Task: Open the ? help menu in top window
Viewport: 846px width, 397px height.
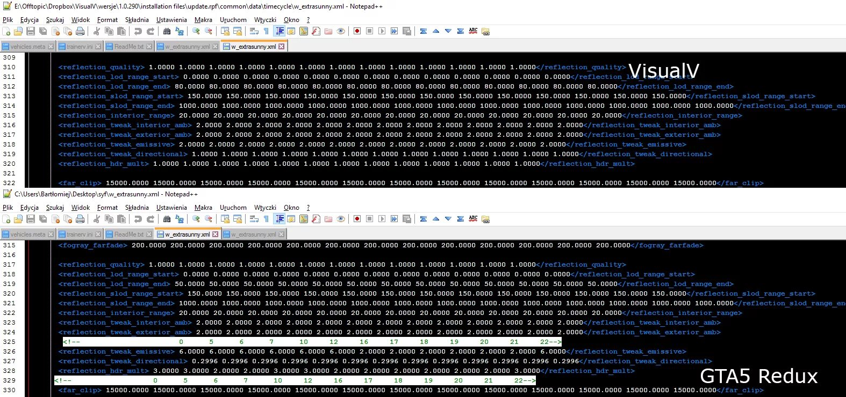Action: 308,20
